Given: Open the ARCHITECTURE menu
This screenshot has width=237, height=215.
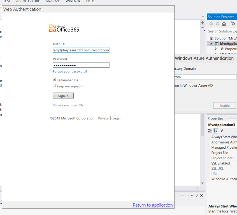Looking at the screenshot, I should point(28,1).
